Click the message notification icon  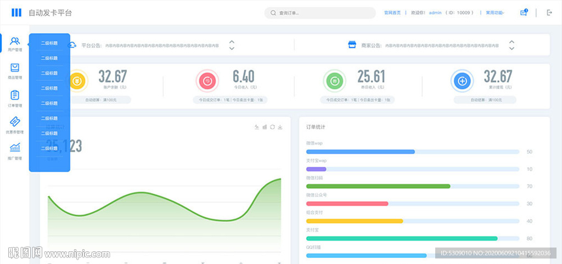[524, 13]
